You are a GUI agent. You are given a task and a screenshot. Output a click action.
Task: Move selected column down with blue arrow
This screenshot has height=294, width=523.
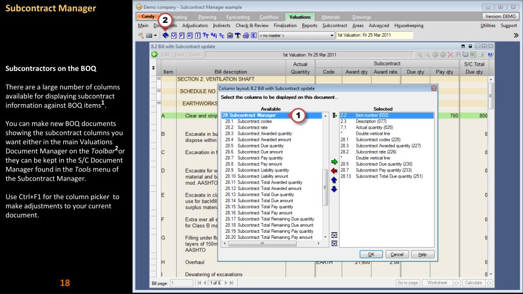[334, 189]
